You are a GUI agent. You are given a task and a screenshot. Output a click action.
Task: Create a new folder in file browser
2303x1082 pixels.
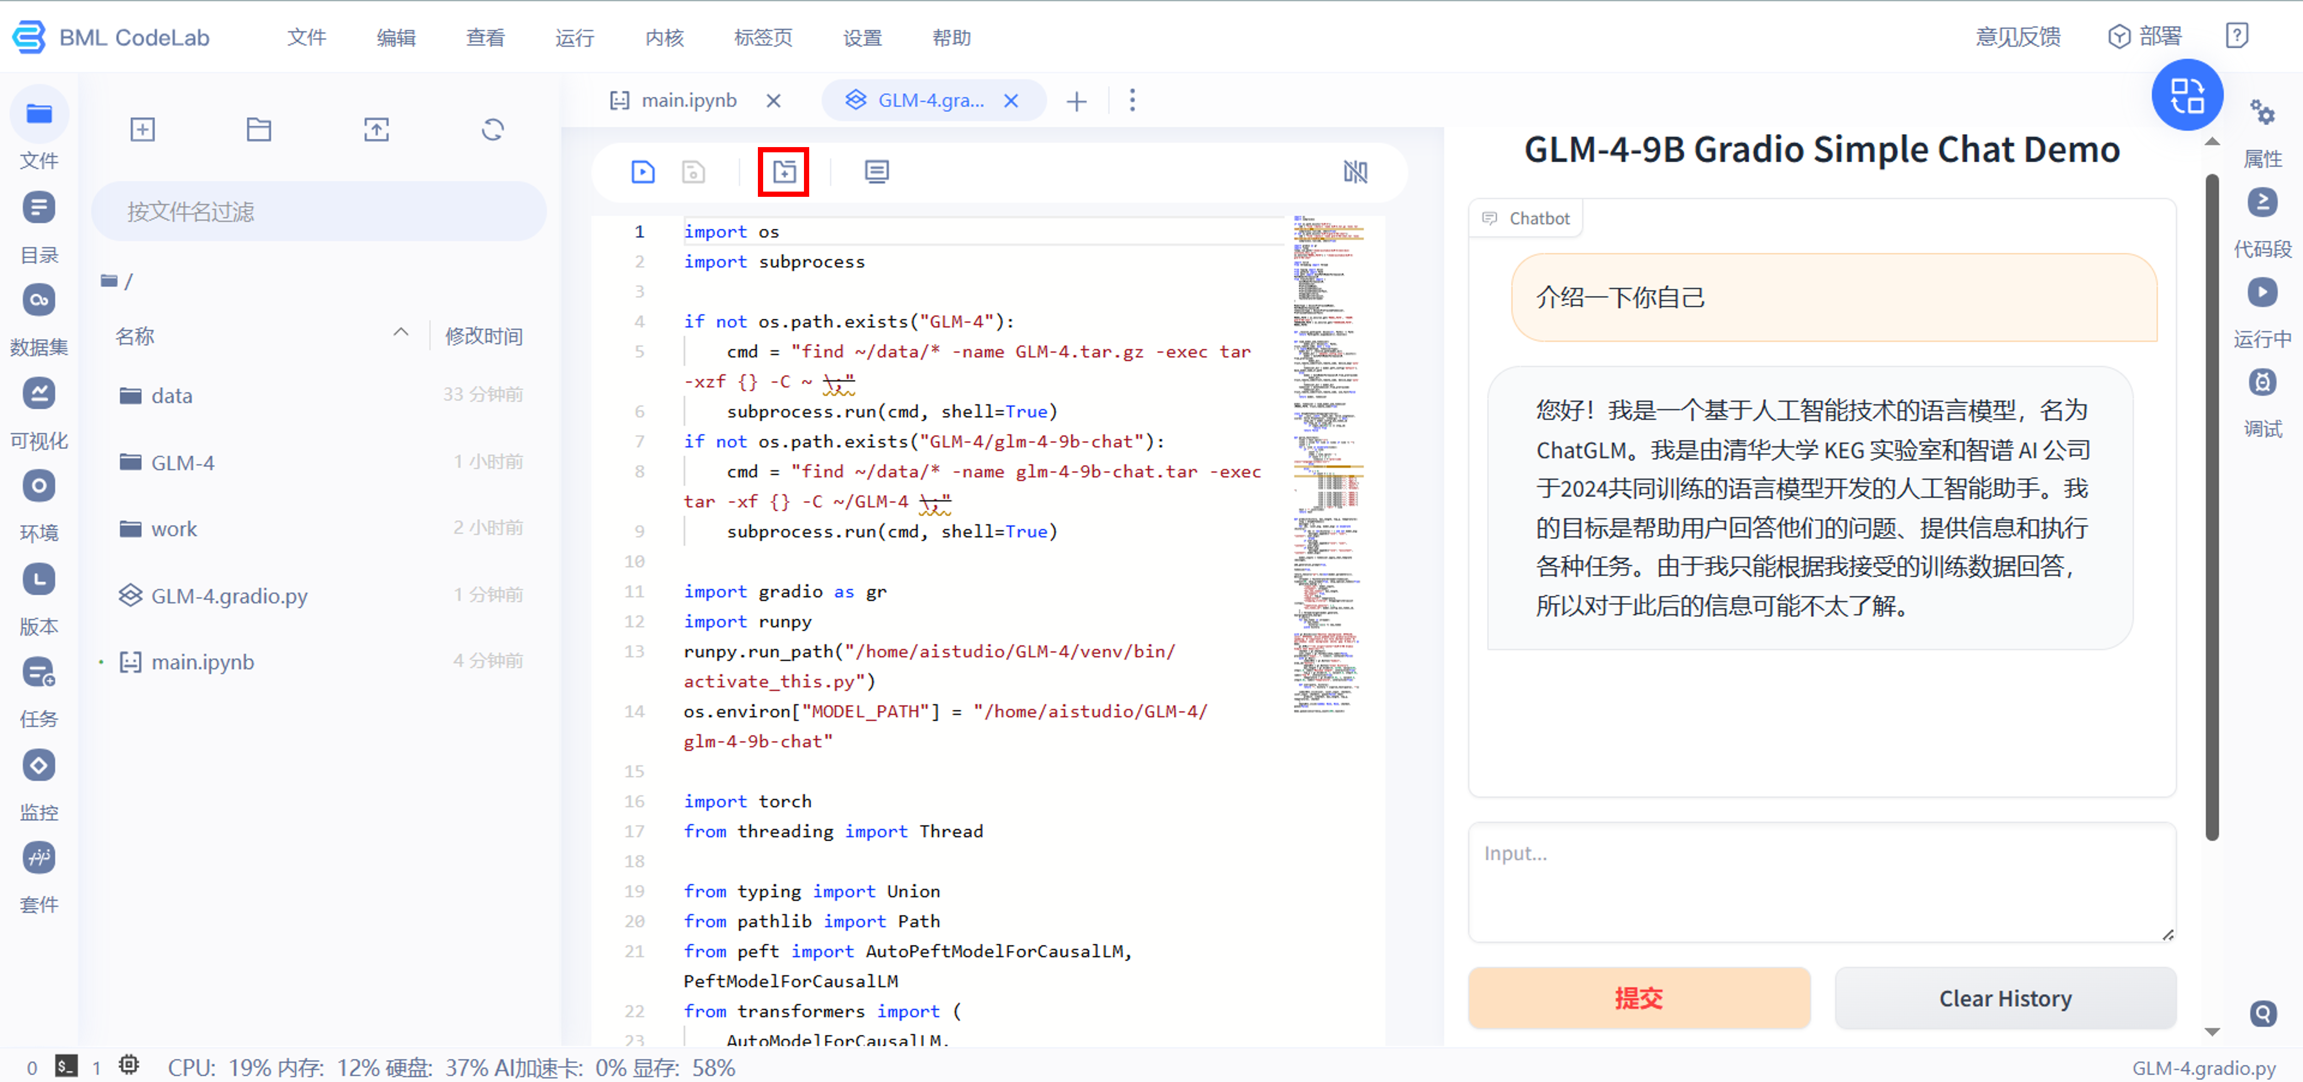pos(259,130)
